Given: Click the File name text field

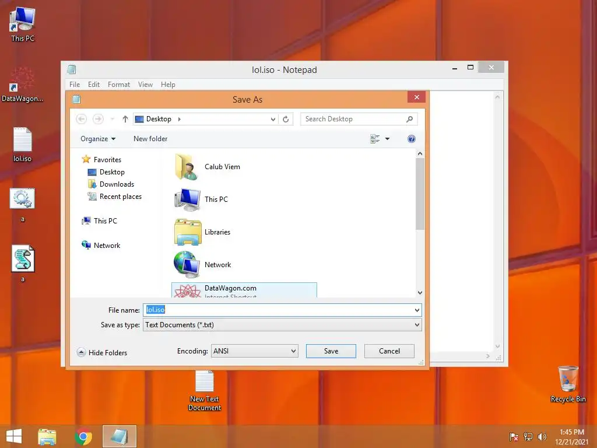Looking at the screenshot, I should 278,310.
